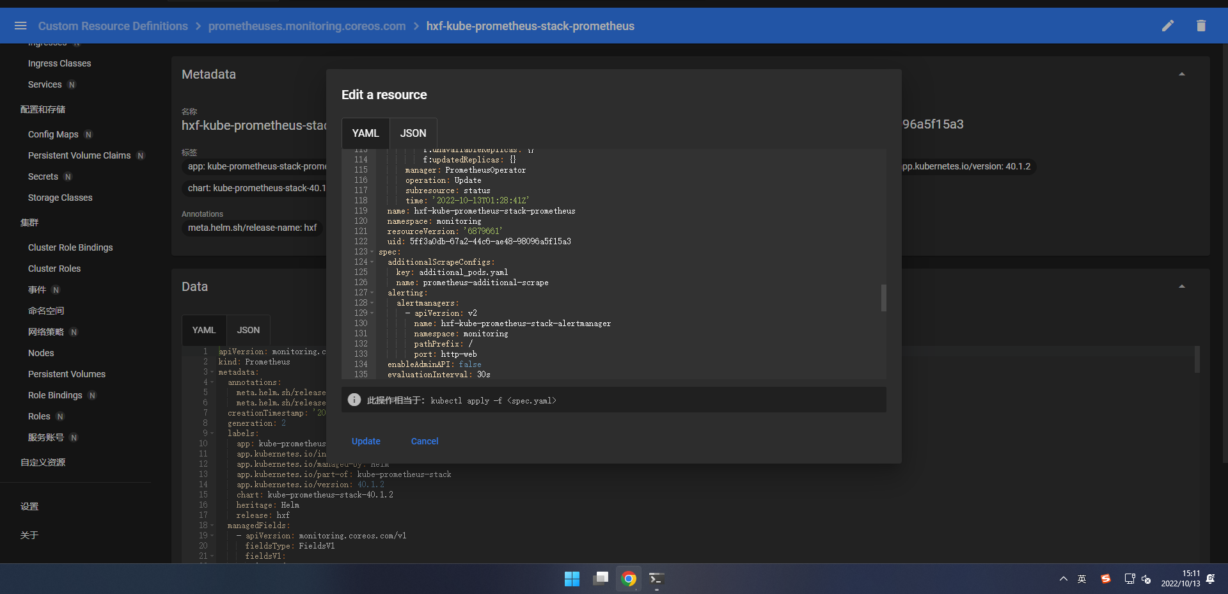
Task: Click meta.helm.sh/release-name annotation chip
Action: pyautogui.click(x=252, y=228)
